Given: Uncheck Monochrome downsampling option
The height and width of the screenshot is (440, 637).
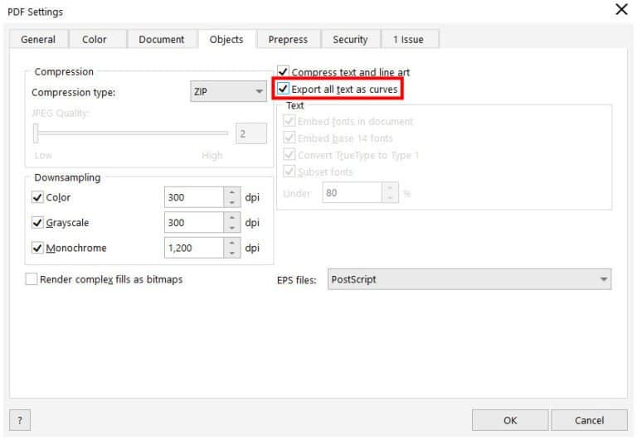Looking at the screenshot, I should 37,248.
